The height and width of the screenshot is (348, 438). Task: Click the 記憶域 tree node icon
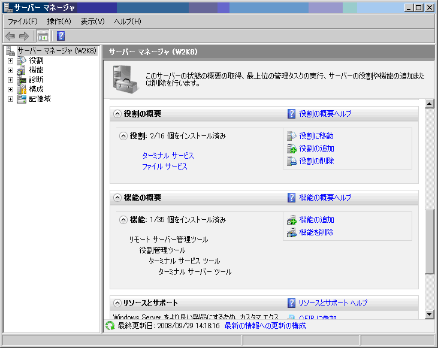21,99
